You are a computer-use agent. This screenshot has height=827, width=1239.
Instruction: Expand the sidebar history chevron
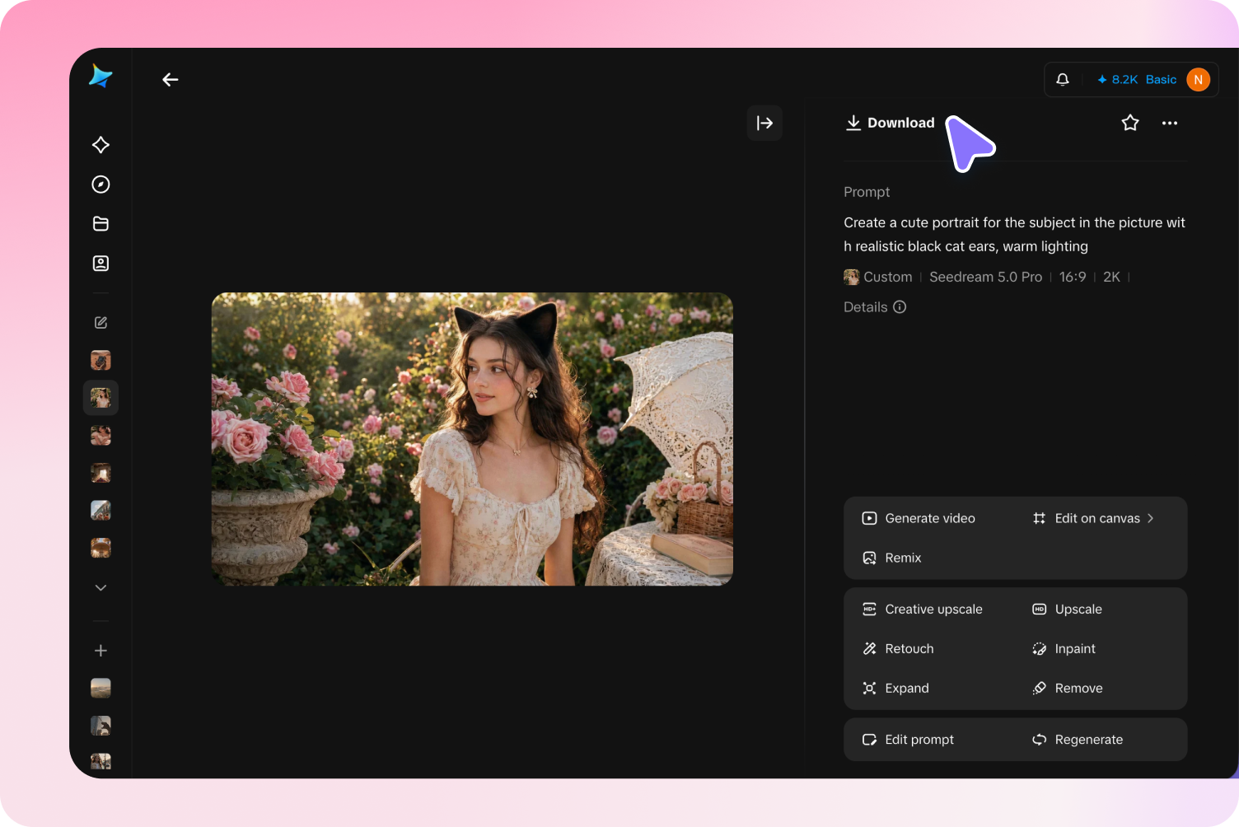click(x=101, y=587)
